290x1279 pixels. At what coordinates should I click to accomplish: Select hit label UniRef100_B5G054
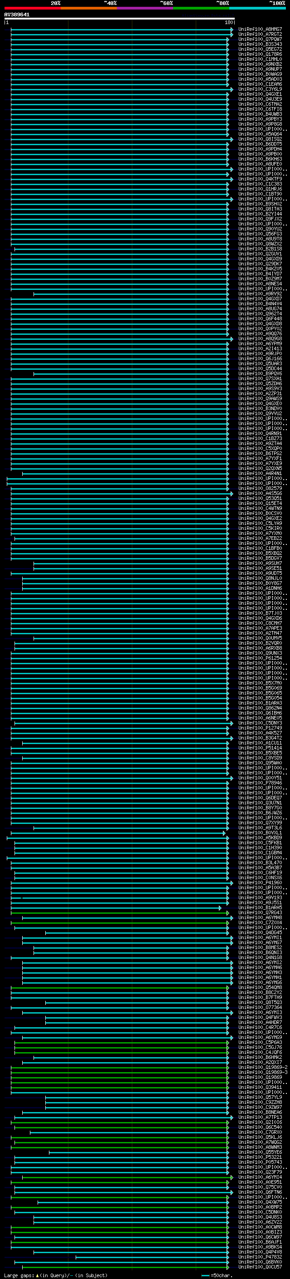click(260, 699)
